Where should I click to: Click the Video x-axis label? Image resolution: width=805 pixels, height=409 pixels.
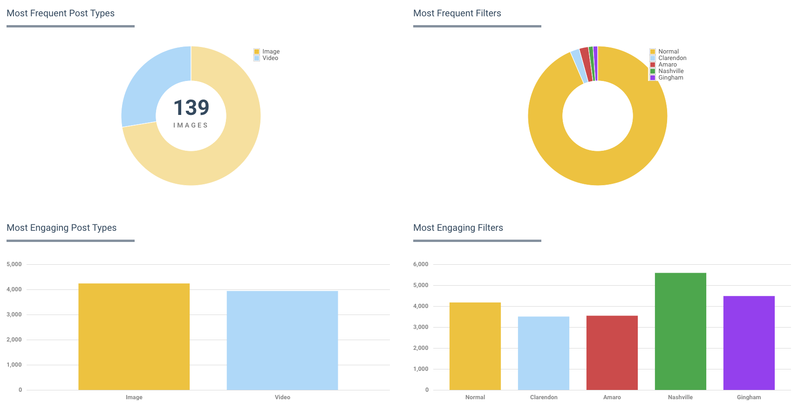[282, 397]
